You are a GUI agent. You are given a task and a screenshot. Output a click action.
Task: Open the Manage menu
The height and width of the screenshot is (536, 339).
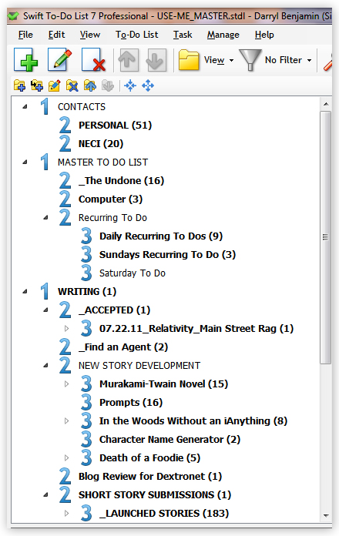(223, 35)
